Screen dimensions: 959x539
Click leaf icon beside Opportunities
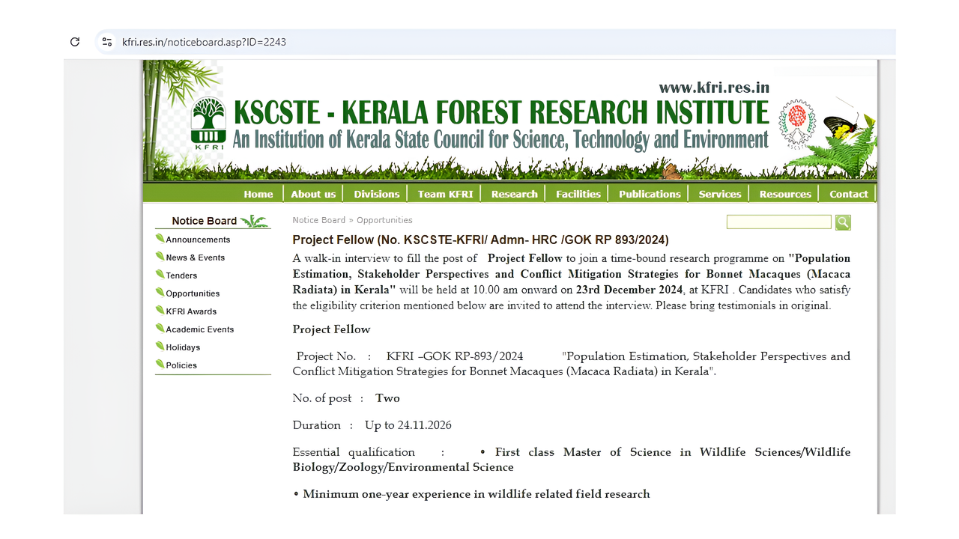pyautogui.click(x=160, y=293)
